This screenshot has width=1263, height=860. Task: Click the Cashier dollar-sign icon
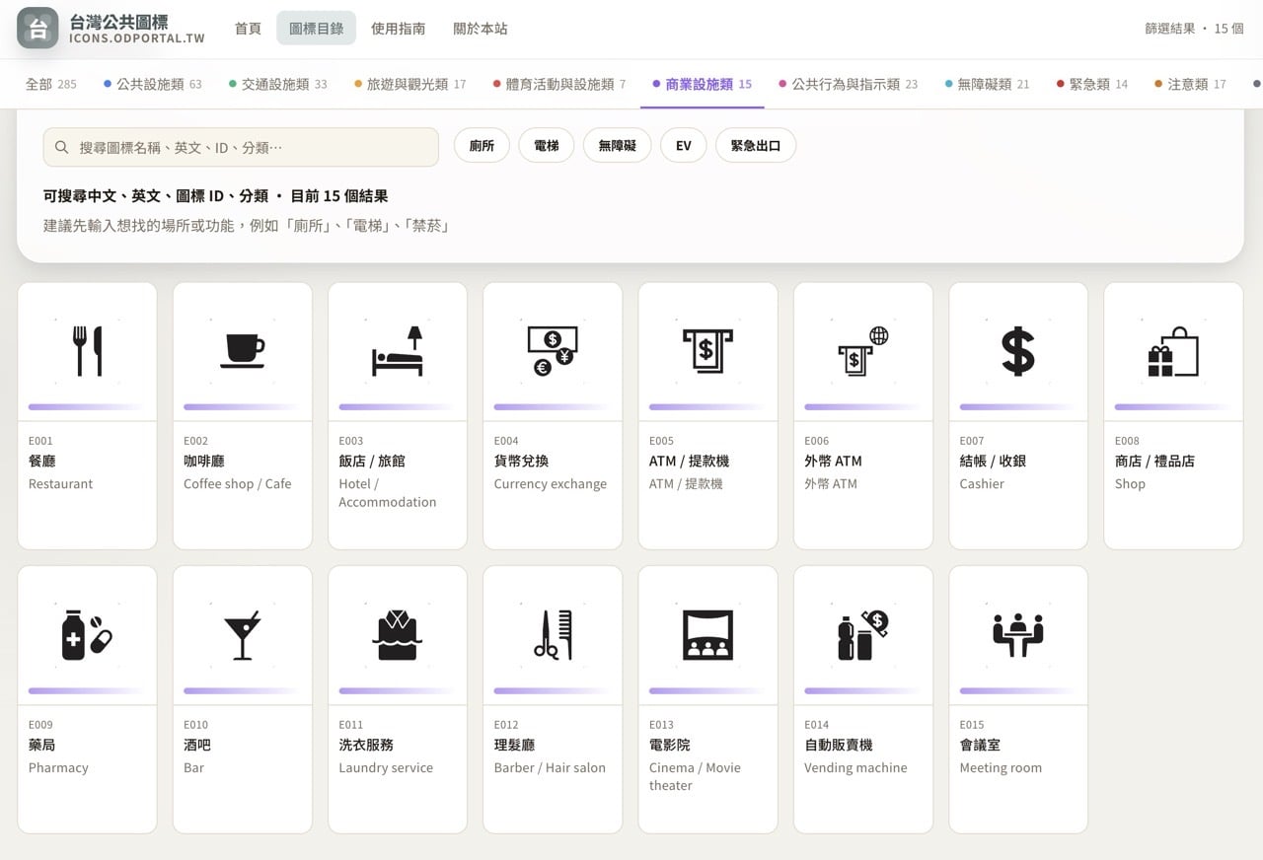point(1017,350)
